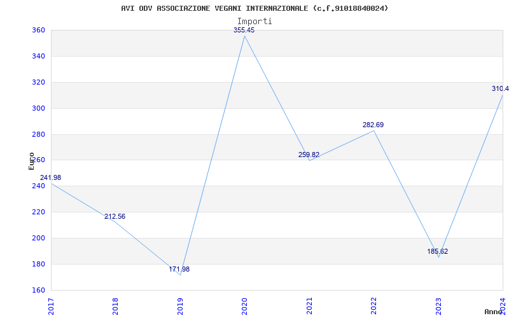Select the 212.56 data label

pyautogui.click(x=115, y=216)
